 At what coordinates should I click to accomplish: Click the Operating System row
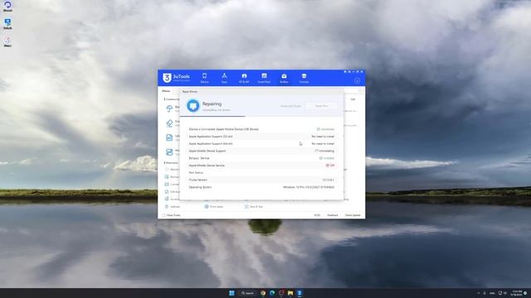click(261, 187)
